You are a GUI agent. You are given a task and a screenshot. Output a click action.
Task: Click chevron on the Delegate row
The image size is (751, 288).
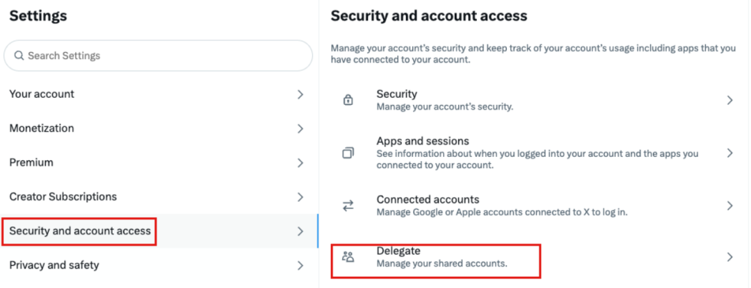point(729,257)
